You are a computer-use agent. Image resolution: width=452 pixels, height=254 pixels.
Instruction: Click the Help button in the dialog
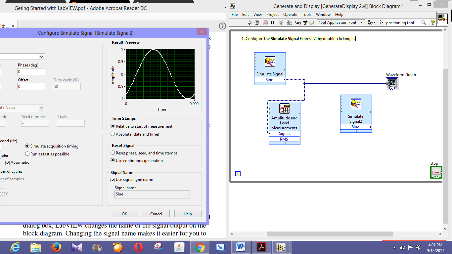(188, 213)
